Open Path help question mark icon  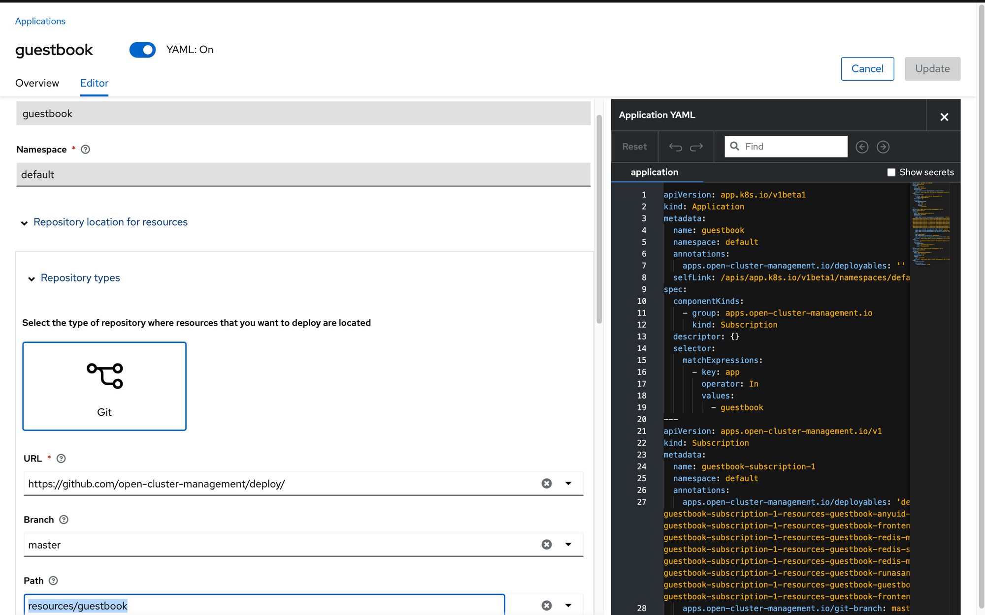[53, 581]
